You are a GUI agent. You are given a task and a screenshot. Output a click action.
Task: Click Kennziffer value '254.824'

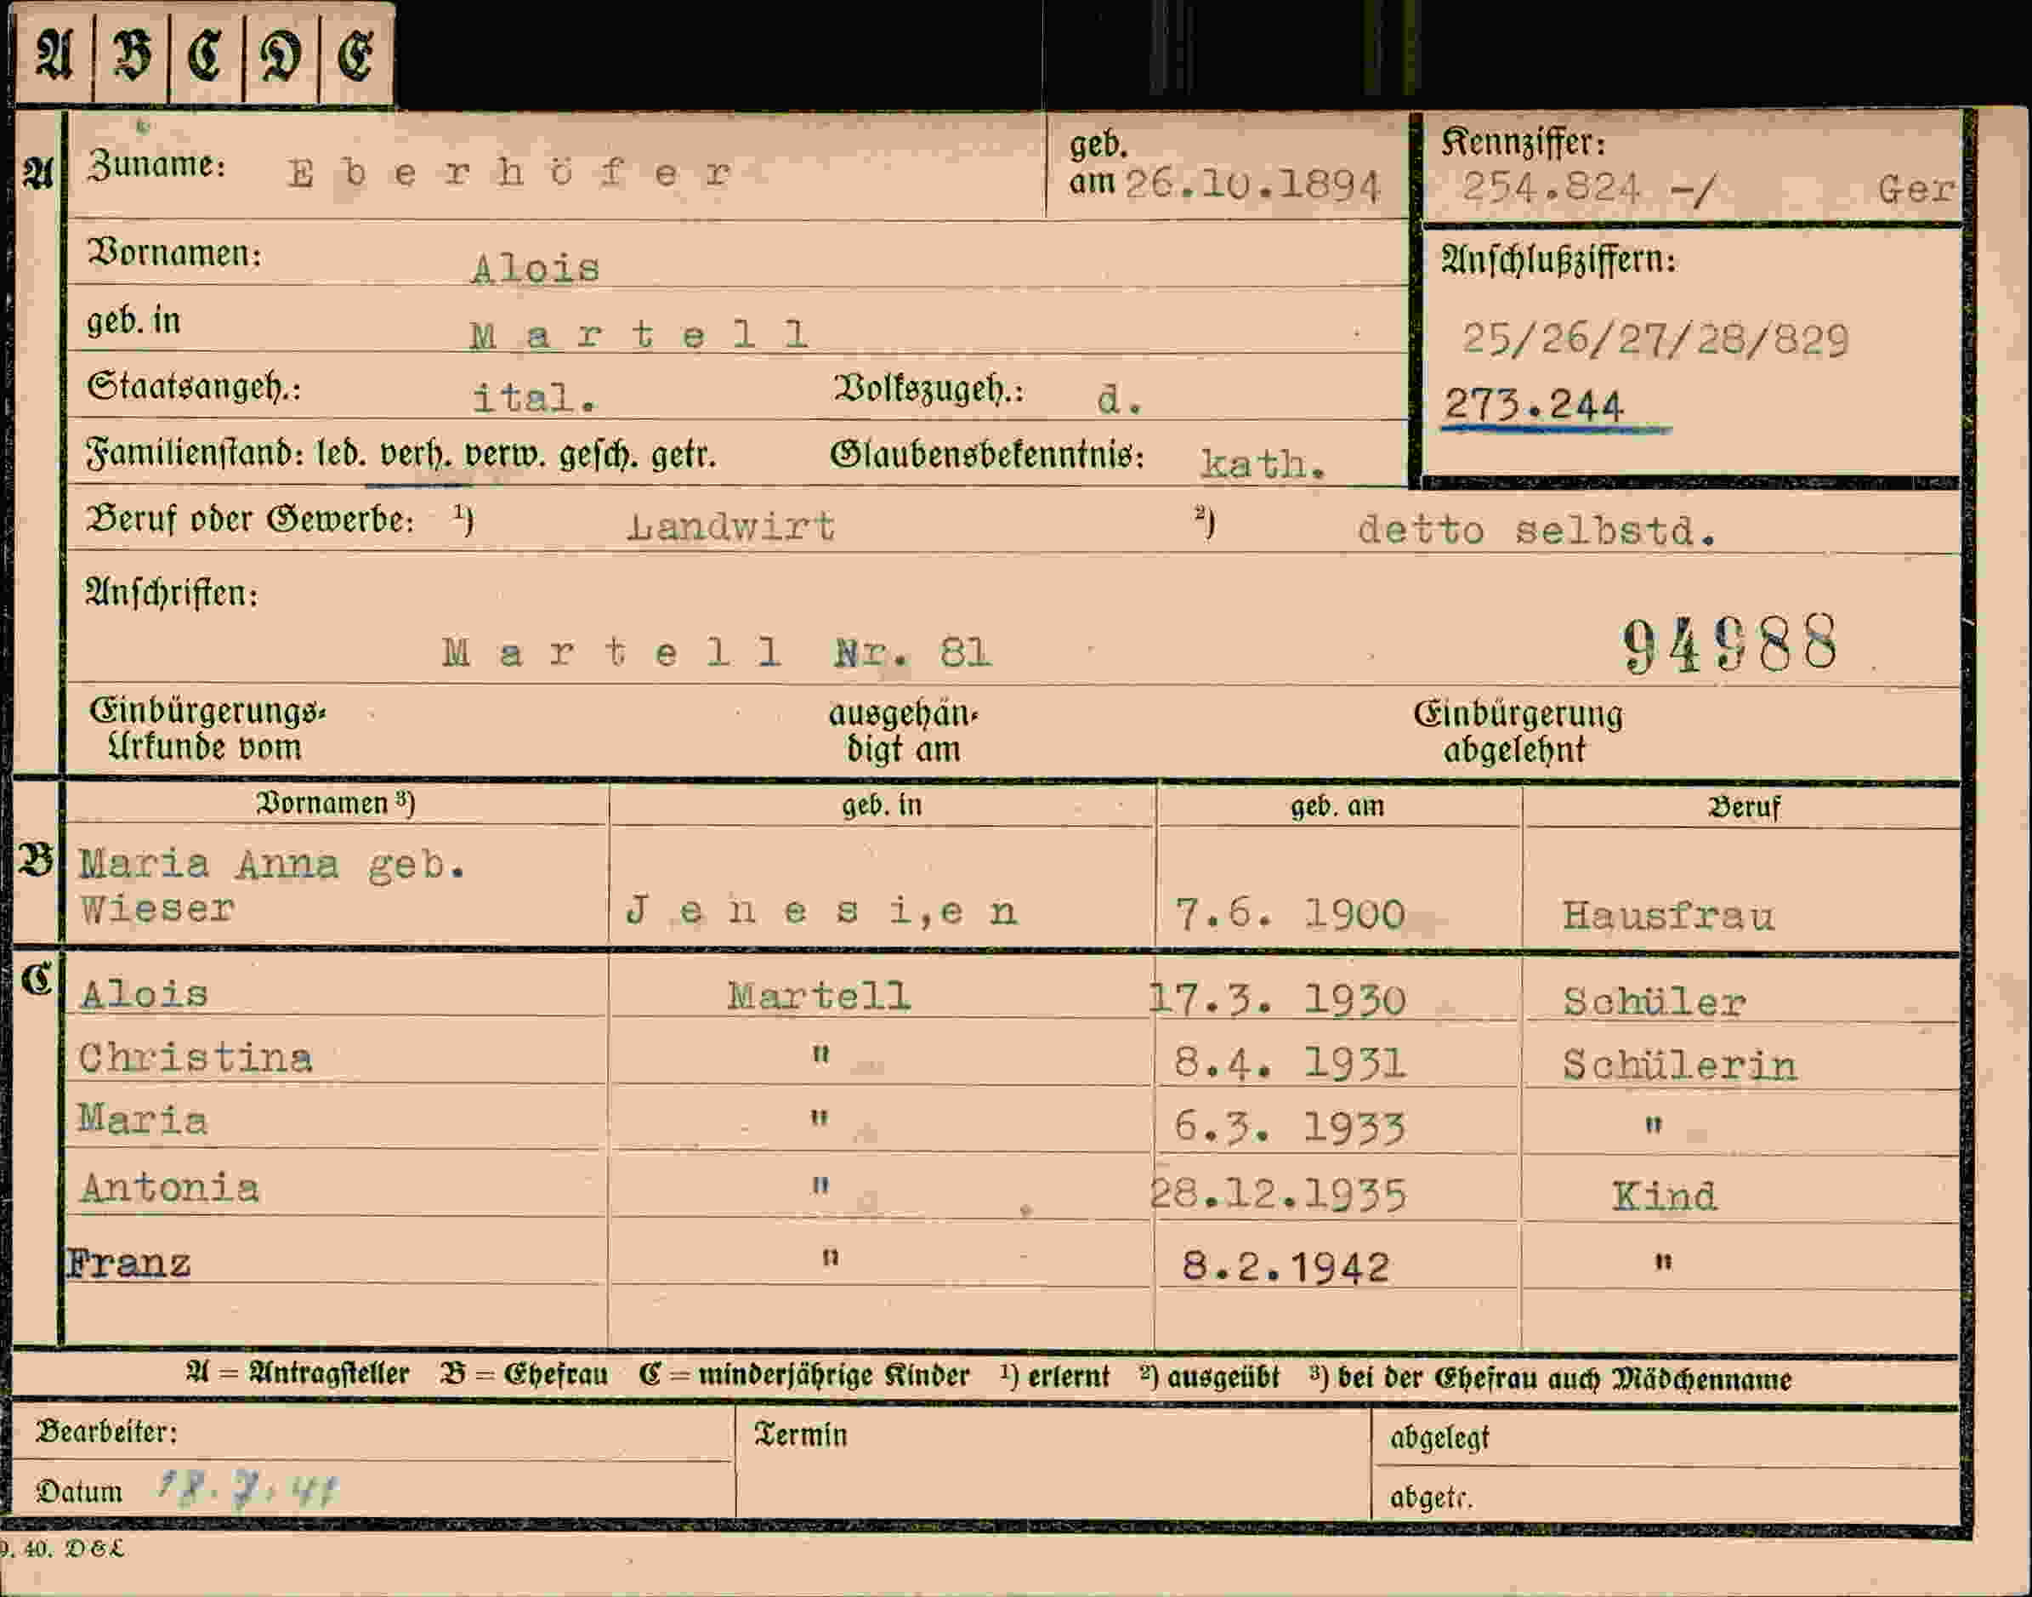pos(1551,188)
